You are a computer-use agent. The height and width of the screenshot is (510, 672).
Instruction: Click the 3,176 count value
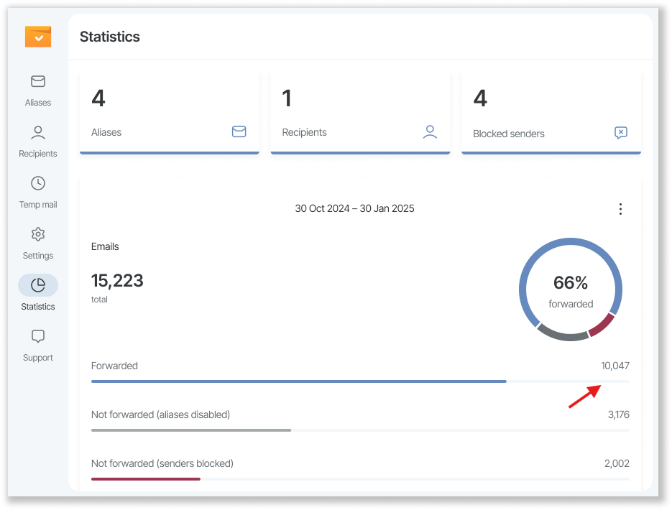point(618,414)
